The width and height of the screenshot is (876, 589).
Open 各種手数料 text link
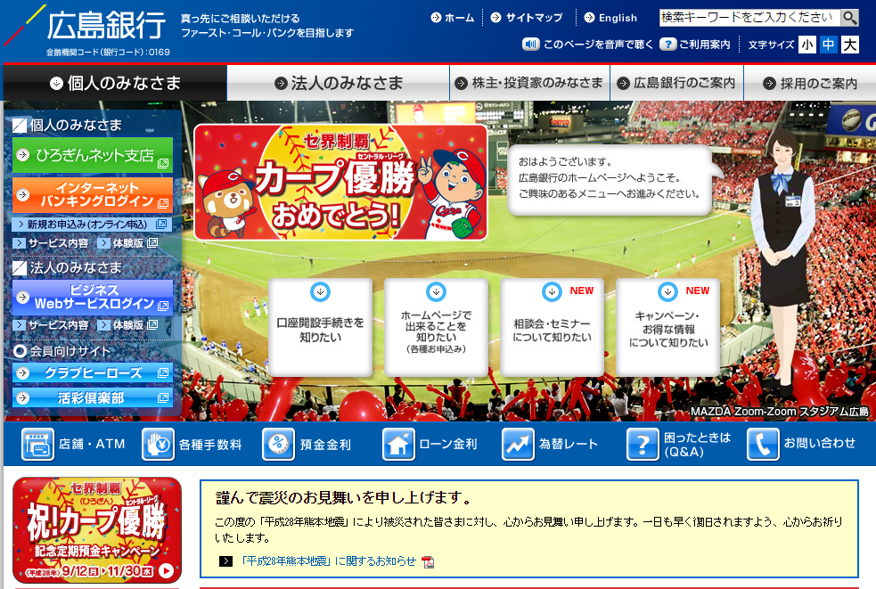click(210, 445)
